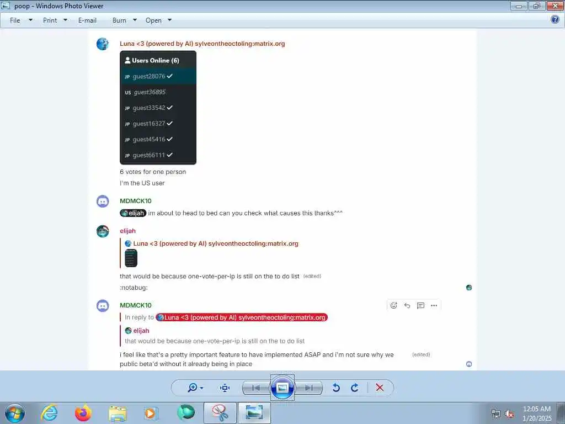
Task: Click the reply in thread icon
Action: (420, 305)
